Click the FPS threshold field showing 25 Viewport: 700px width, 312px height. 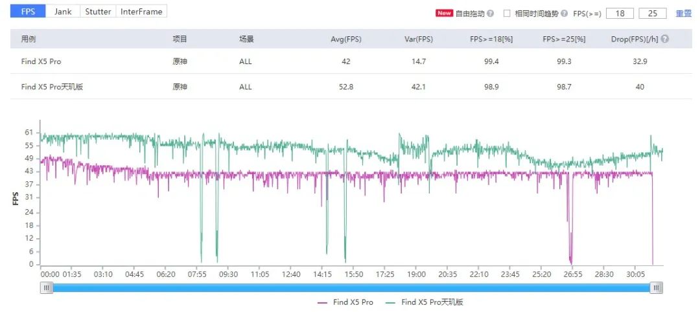tap(652, 14)
